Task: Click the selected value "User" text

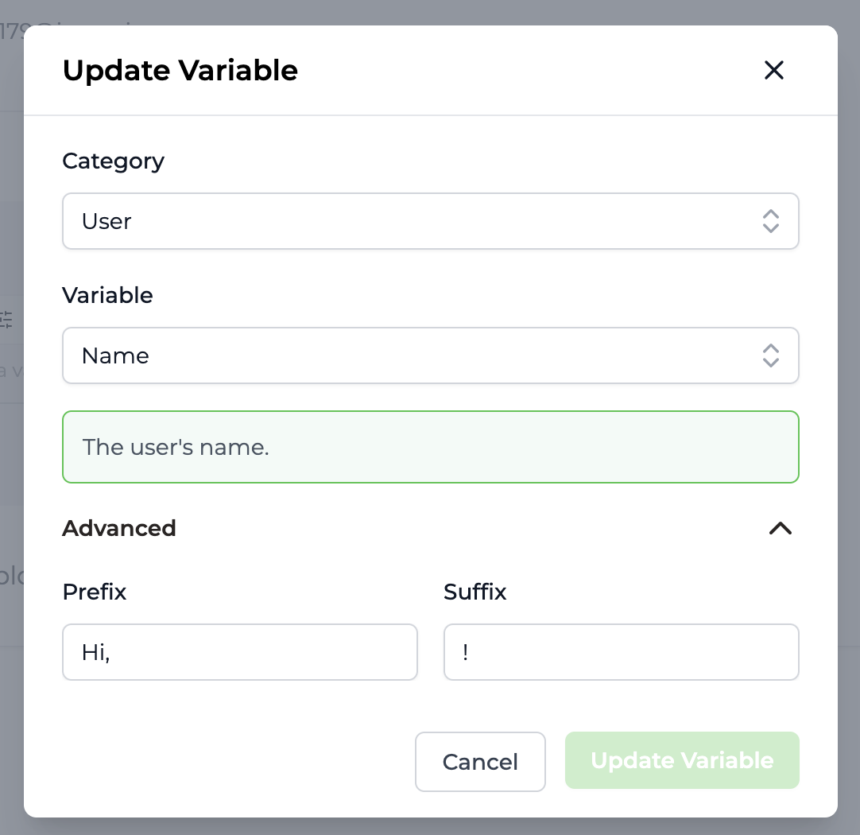Action: (x=107, y=222)
